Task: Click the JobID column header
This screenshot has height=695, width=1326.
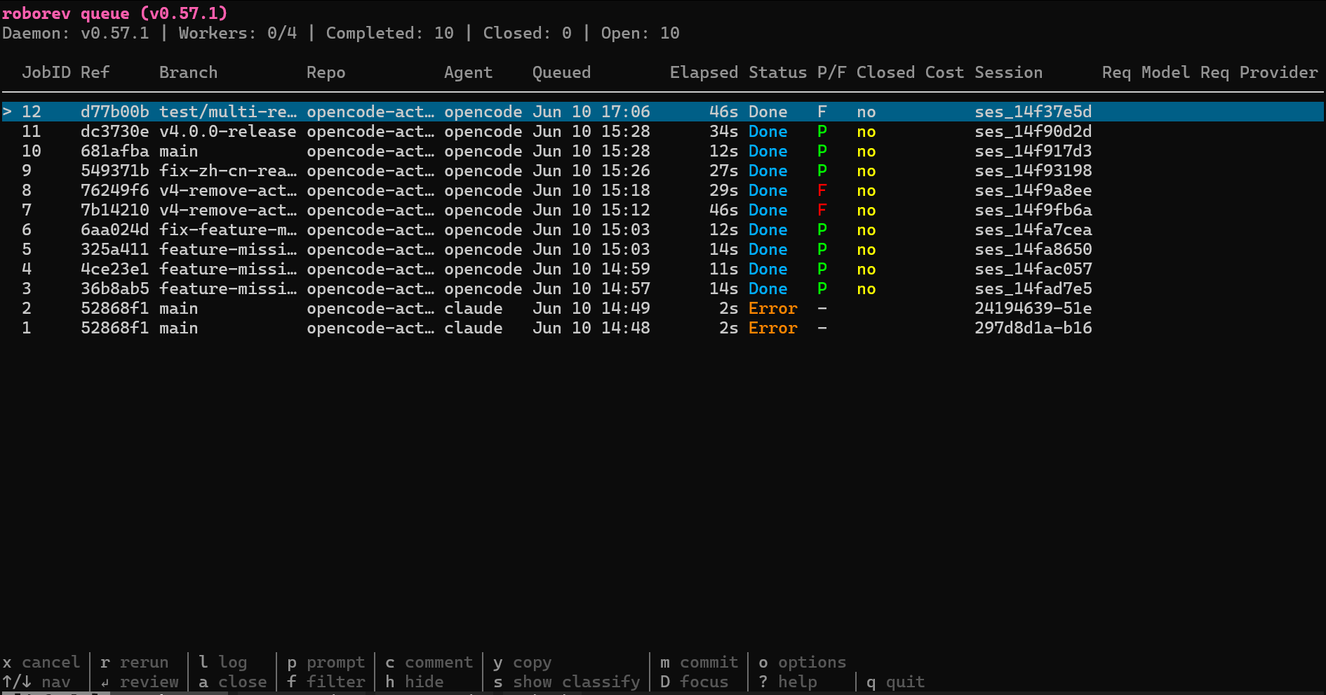Action: 46,72
